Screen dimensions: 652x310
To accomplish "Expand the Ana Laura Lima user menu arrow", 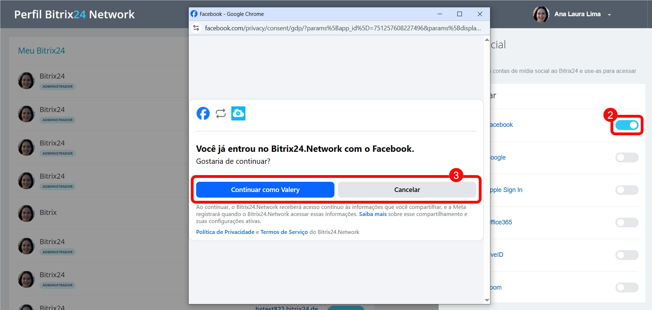I will tap(609, 15).
